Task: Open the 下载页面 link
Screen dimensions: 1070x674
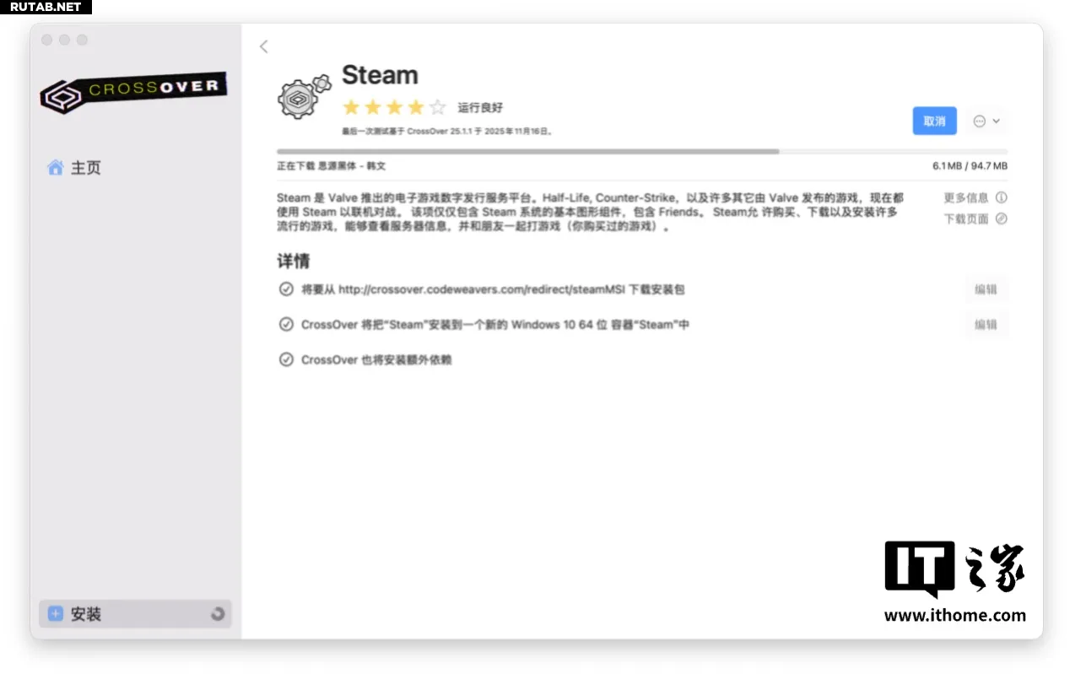Action: 965,218
